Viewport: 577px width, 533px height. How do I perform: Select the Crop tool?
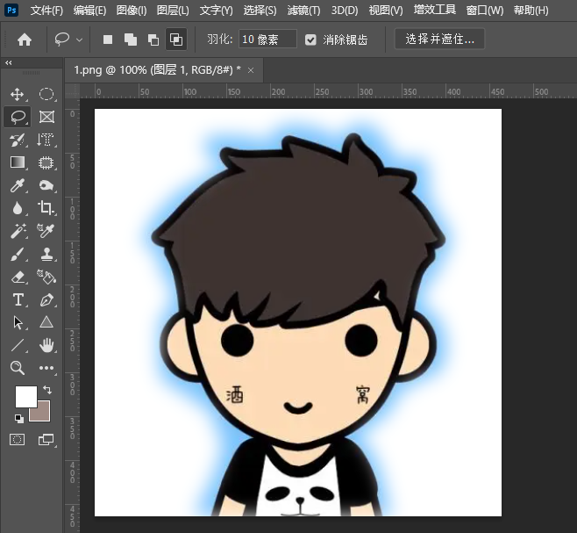point(46,208)
